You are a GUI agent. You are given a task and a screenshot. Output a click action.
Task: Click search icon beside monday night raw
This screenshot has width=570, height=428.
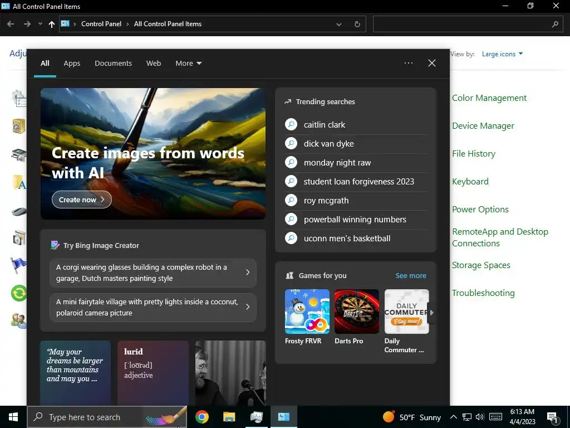point(291,162)
